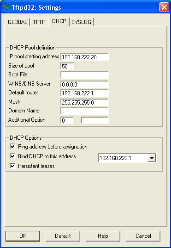Toggle the Persistant leases checkbox
This screenshot has height=248, width=171.
click(x=12, y=166)
